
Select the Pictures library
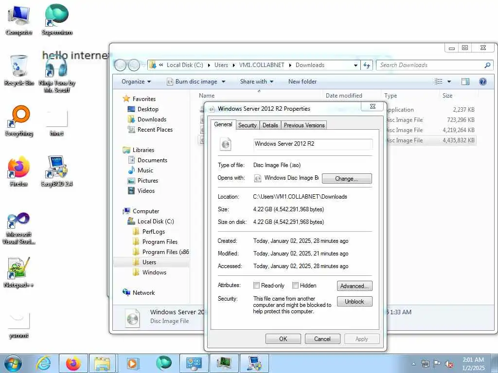click(143, 181)
